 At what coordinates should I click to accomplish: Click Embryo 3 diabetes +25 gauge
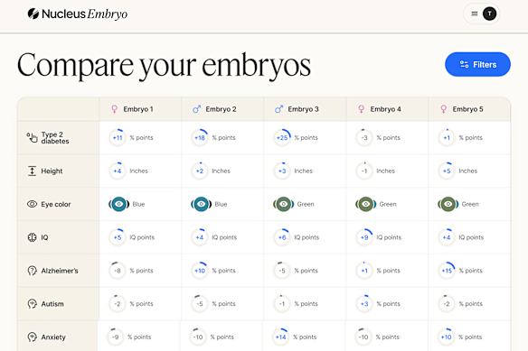click(282, 137)
